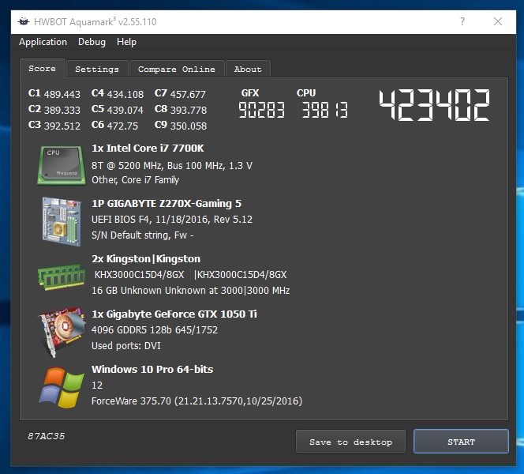Click the C5 value 439.074
The image size is (524, 474).
[x=125, y=110]
